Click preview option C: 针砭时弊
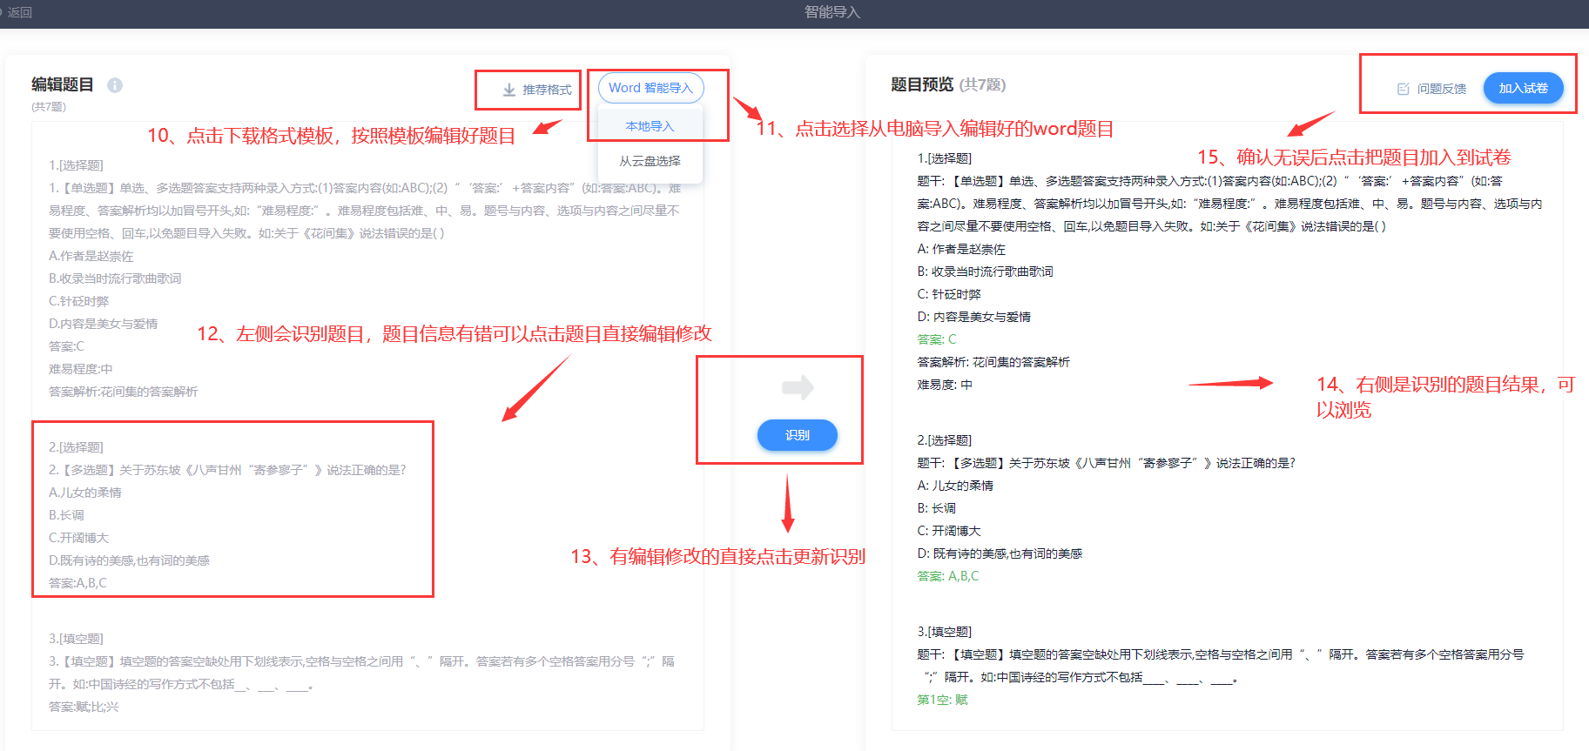Viewport: 1589px width, 751px height. (949, 294)
